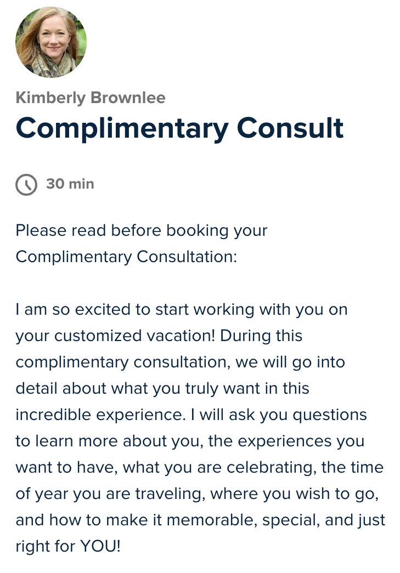Click the word 'Consult' in the heading

click(290, 128)
